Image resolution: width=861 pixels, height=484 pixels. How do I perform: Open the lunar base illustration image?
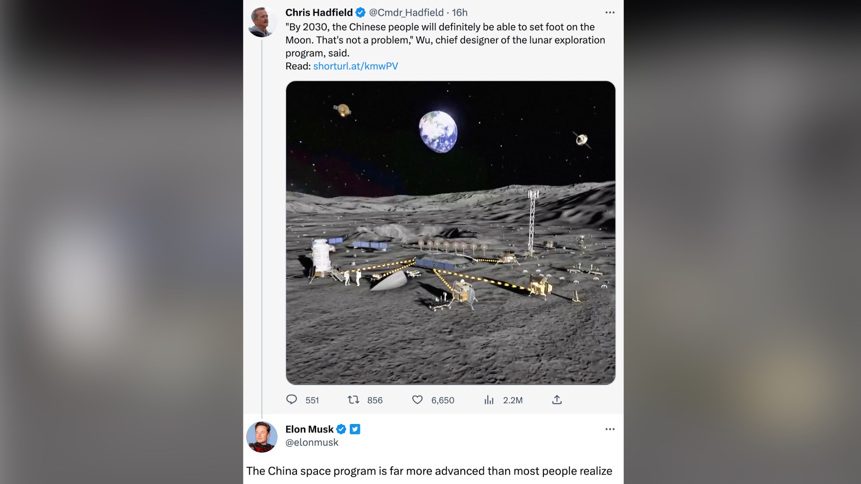(x=450, y=233)
